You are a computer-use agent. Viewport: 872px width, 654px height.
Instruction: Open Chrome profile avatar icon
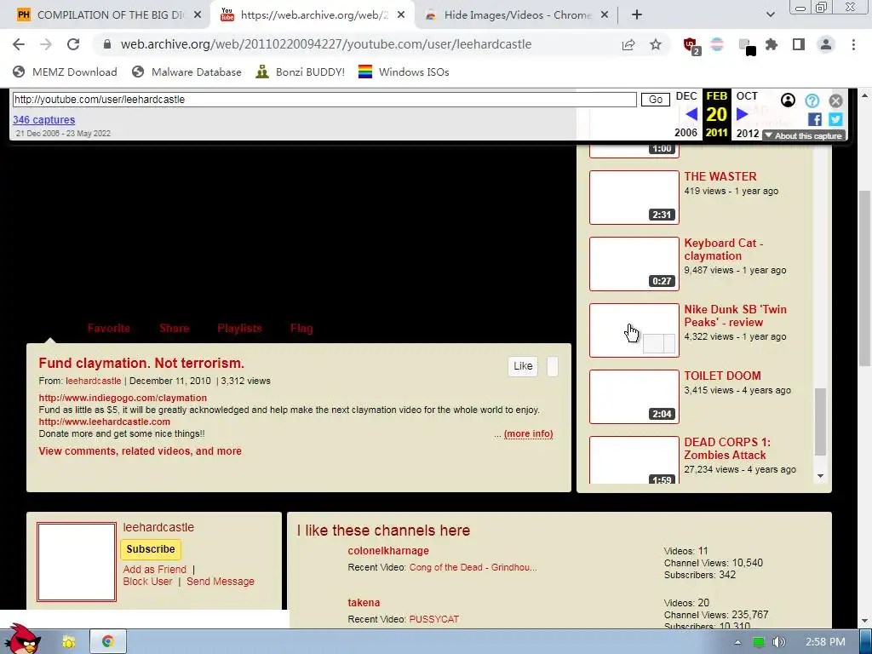click(x=826, y=44)
